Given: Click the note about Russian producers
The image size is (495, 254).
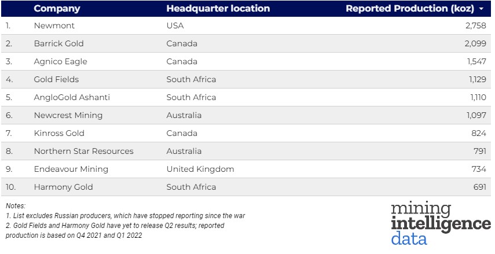Looking at the screenshot, I should click(125, 216).
